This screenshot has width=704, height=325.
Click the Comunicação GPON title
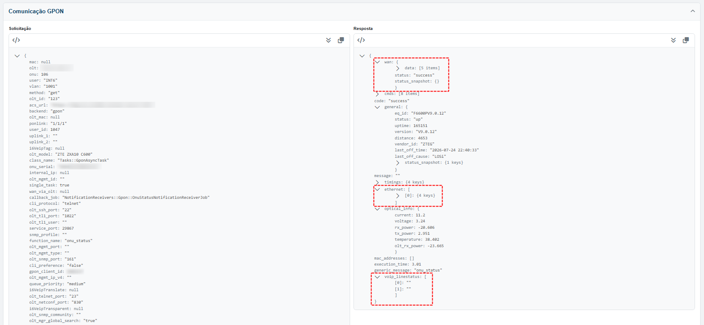[x=36, y=11]
